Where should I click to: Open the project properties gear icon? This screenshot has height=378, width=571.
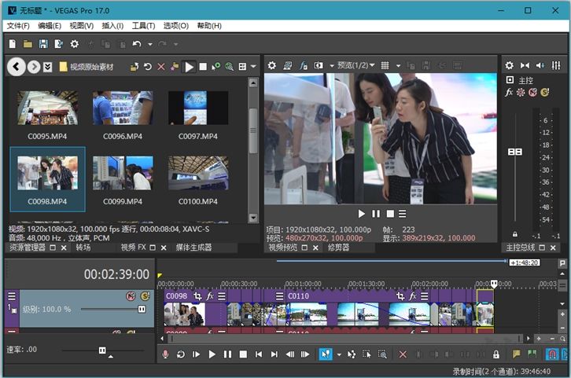coord(75,44)
